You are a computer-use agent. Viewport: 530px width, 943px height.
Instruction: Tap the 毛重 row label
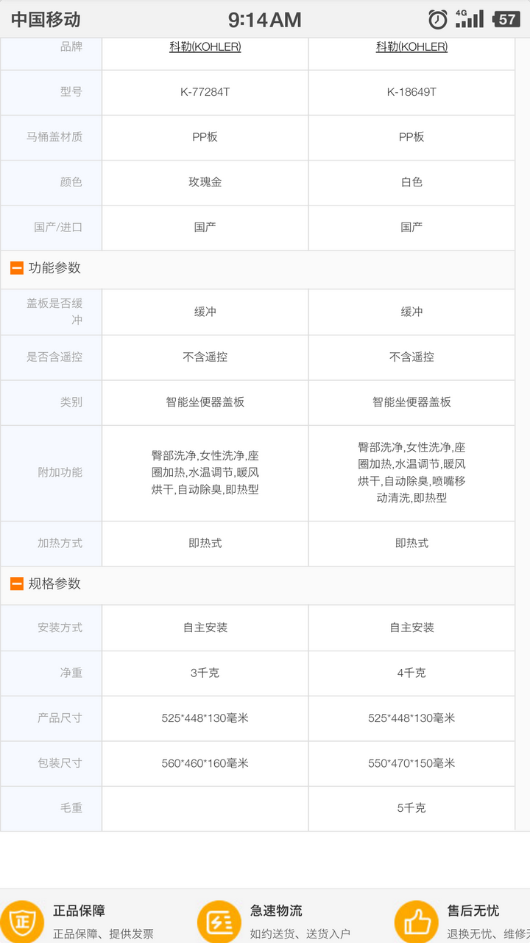(71, 808)
